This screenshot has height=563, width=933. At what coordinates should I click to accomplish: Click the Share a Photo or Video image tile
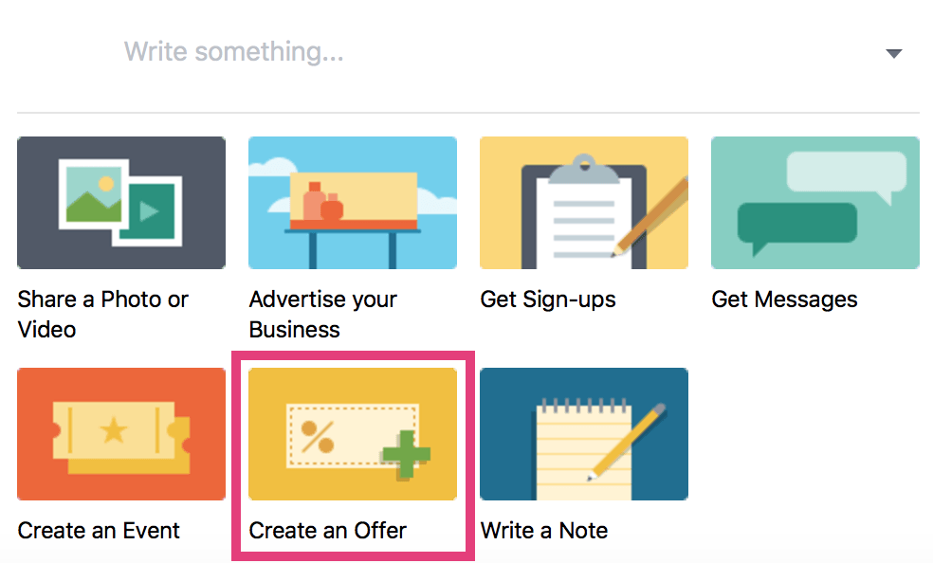click(121, 203)
